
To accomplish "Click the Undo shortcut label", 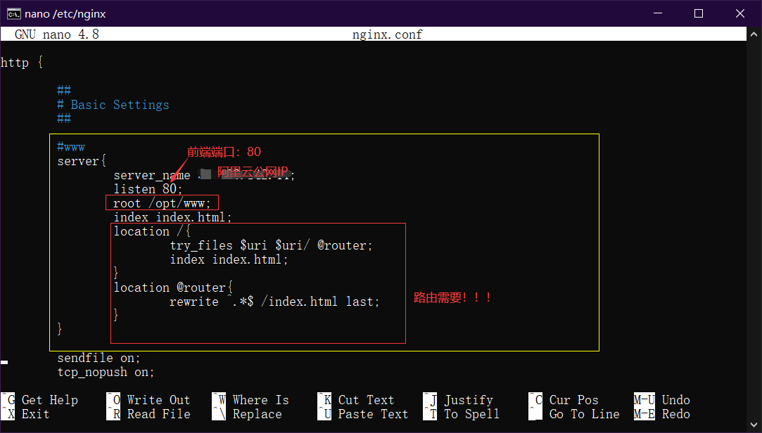I will click(675, 400).
